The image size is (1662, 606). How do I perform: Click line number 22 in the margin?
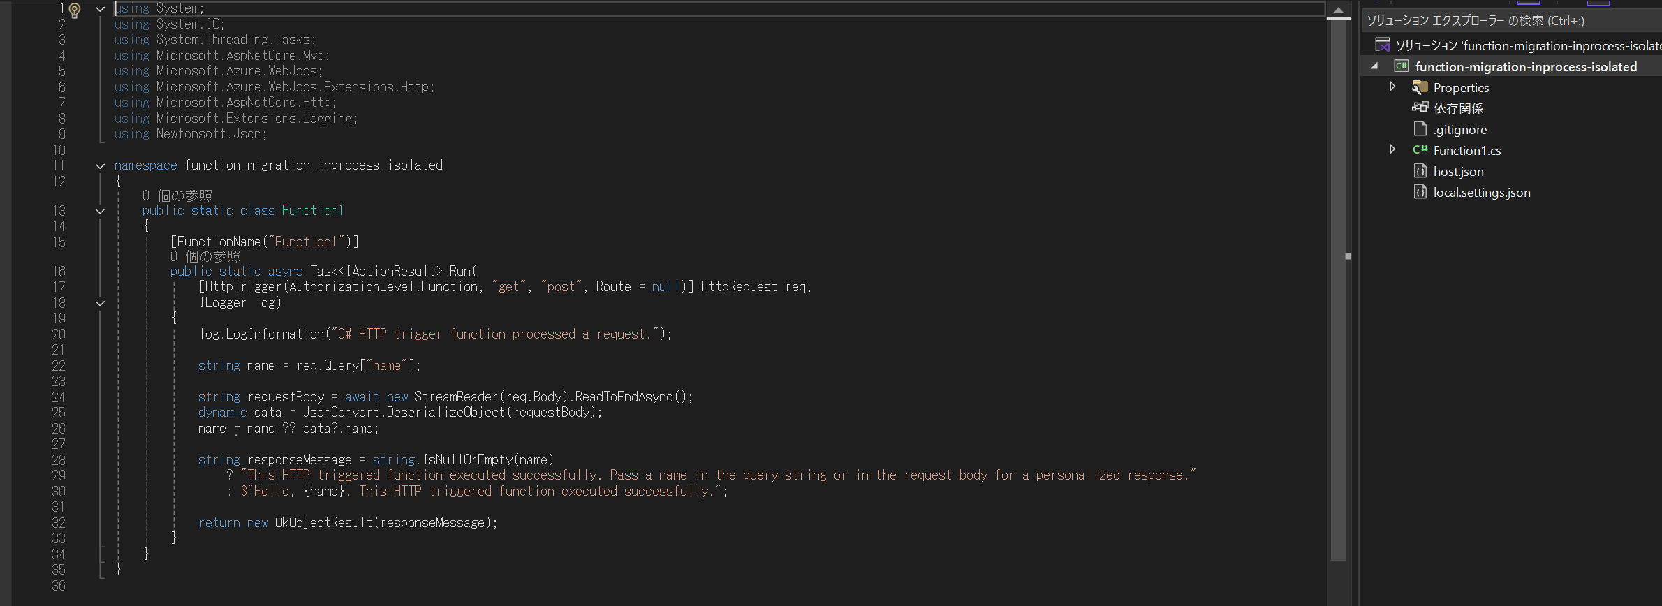[59, 366]
